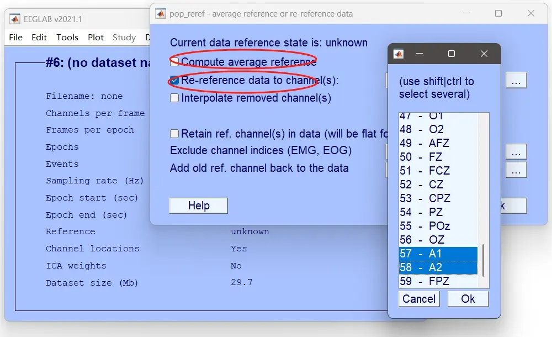This screenshot has height=337, width=552.
Task: Click 'Filename: none' text
Action: (x=84, y=96)
